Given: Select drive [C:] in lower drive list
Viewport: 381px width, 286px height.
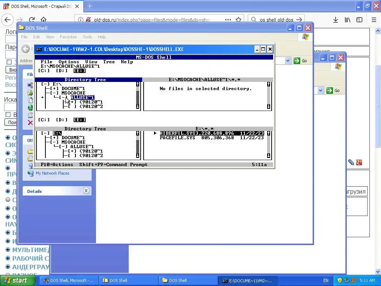Looking at the screenshot, I should click(44, 120).
